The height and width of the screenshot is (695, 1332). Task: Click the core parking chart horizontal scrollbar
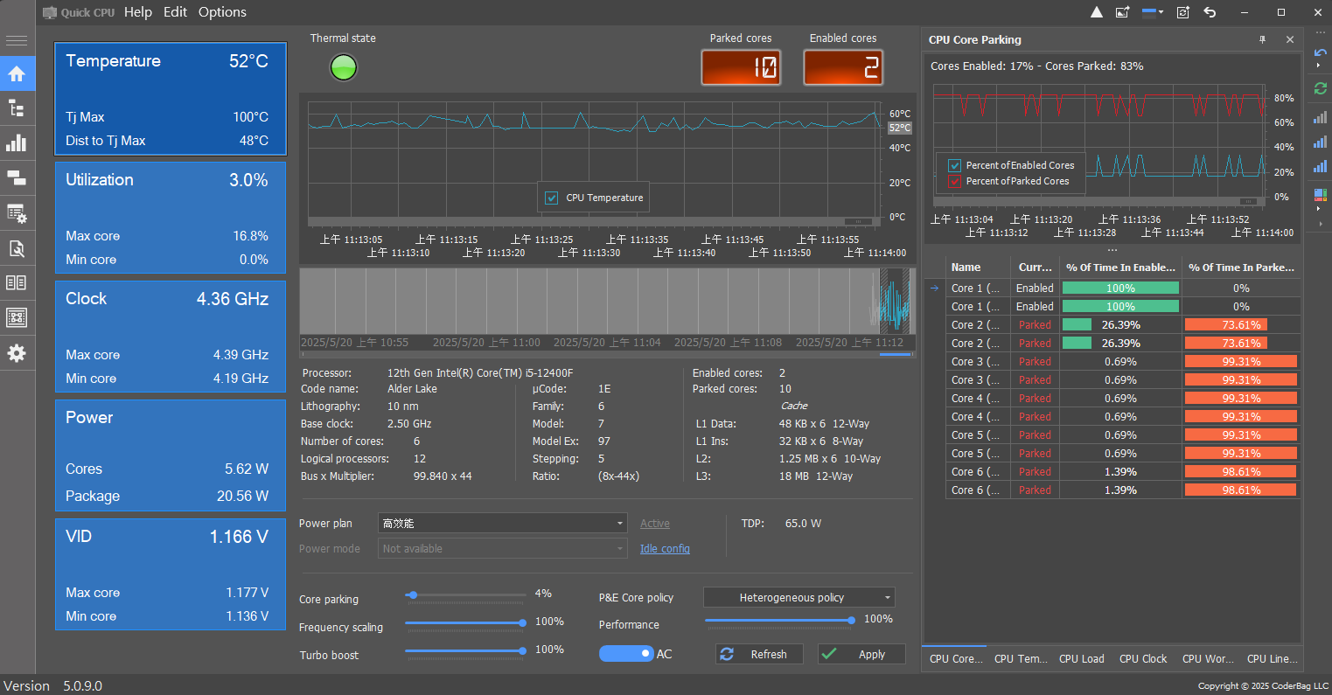point(1100,202)
